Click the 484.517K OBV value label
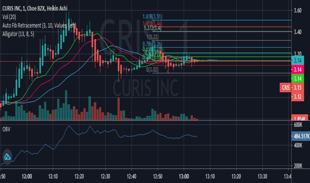The image size is (310, 183). click(301, 136)
